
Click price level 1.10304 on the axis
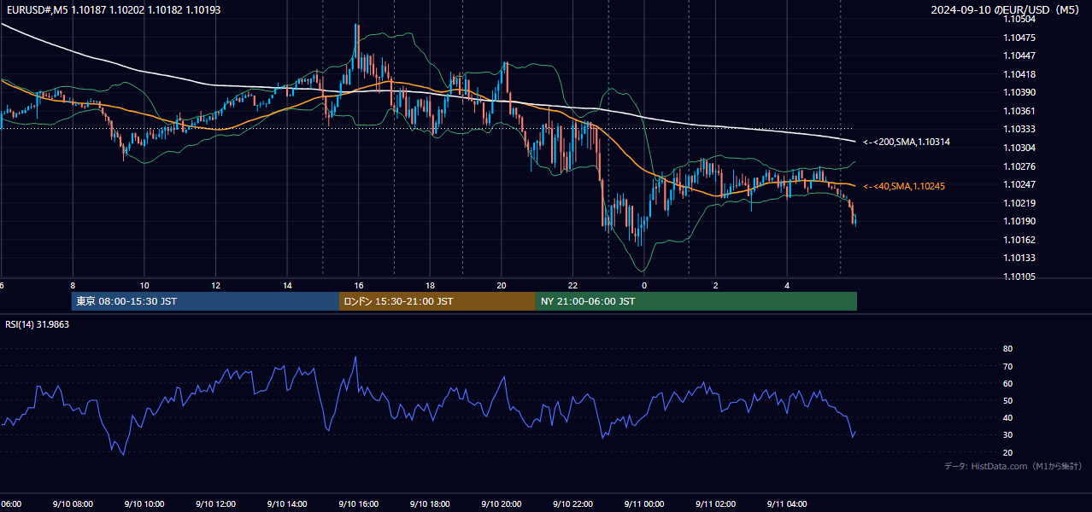coord(1019,148)
